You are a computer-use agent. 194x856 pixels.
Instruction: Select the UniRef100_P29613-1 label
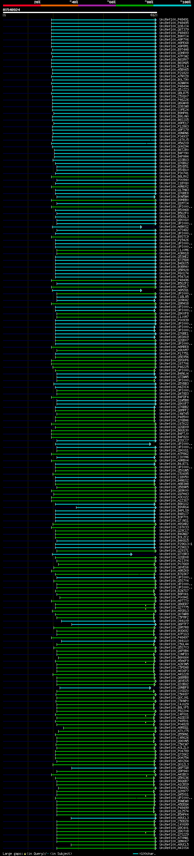coord(176,544)
